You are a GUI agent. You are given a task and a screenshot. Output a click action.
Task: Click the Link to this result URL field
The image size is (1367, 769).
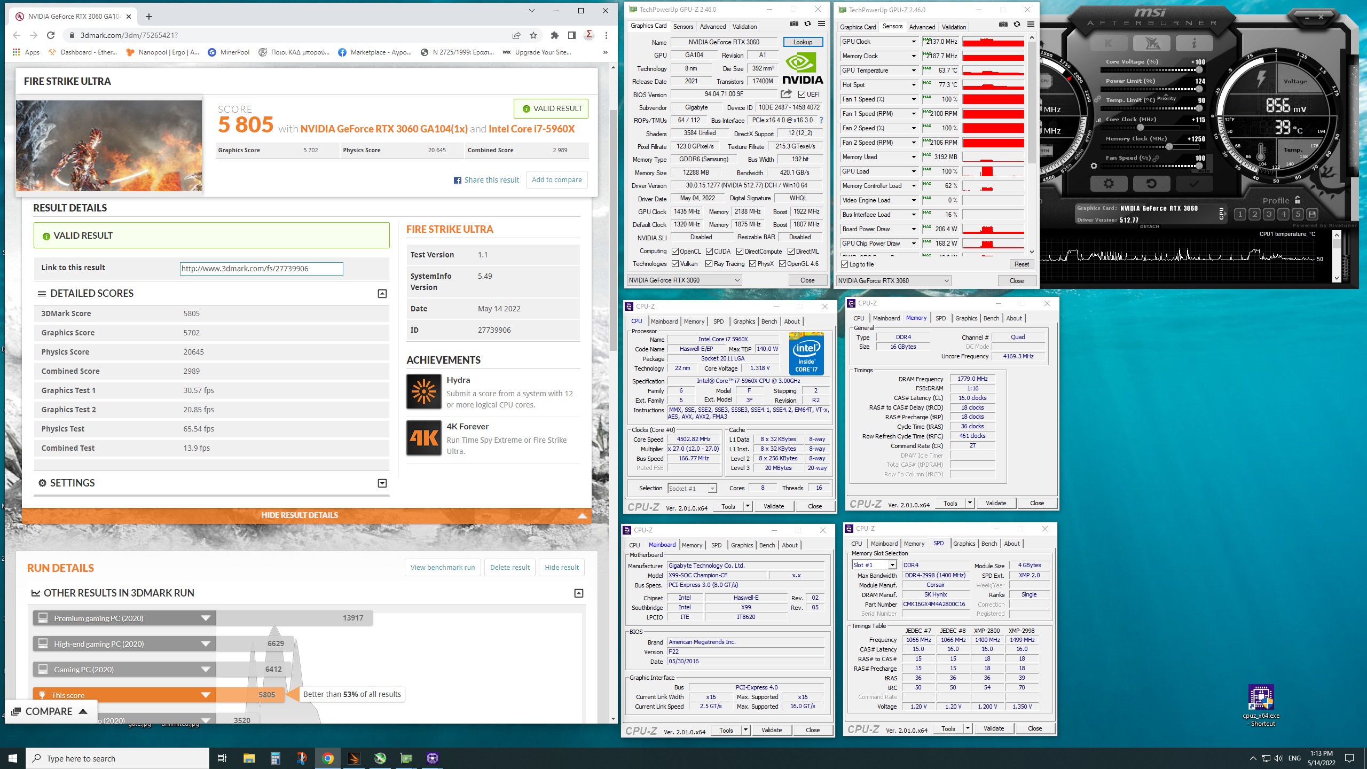(261, 269)
